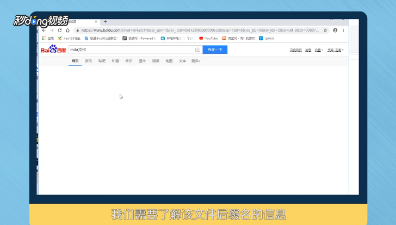The image size is (396, 225).
Task: Click the Baidu logo
Action: (x=53, y=49)
